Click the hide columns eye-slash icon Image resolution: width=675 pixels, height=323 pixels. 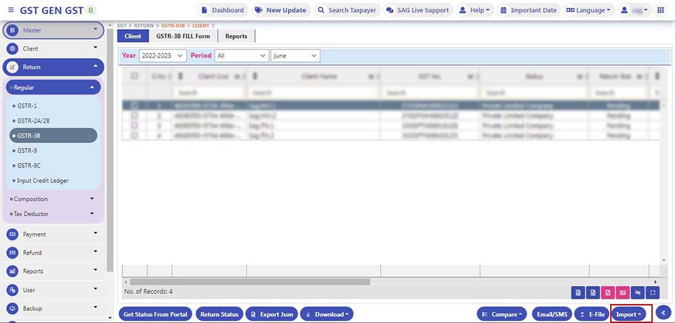[638, 293]
